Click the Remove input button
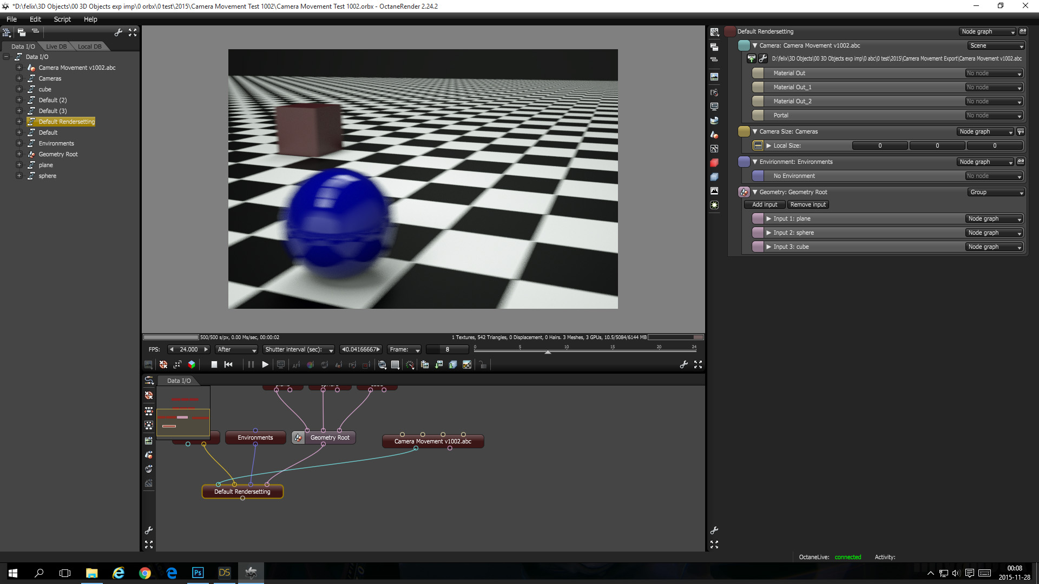Viewport: 1039px width, 584px height. (807, 204)
